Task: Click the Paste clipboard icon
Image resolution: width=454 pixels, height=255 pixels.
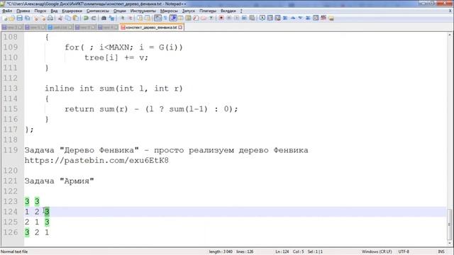Action: pos(76,18)
